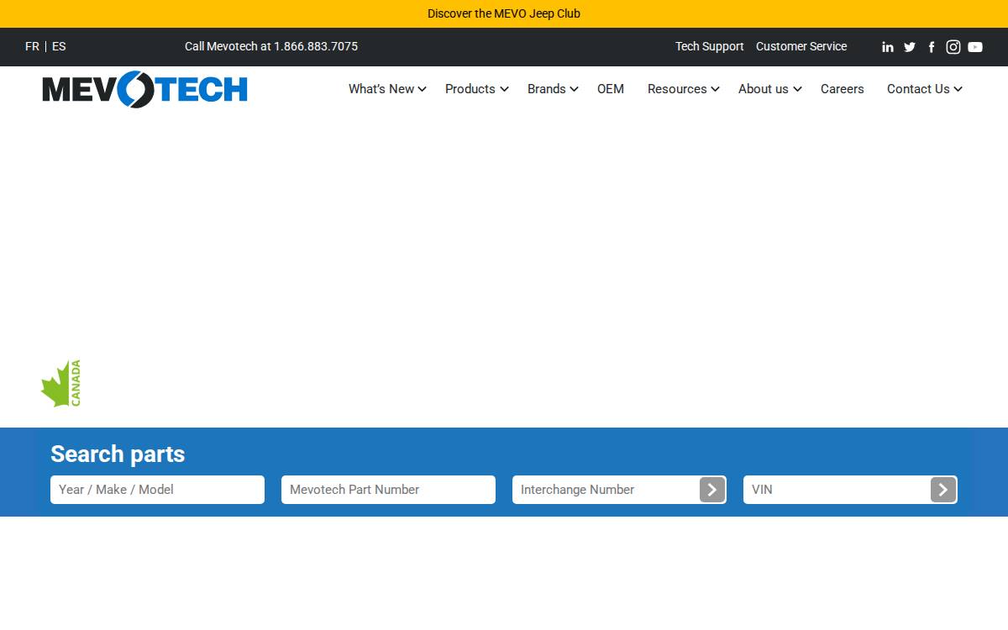Focus the Mevotech Part Number field

point(388,490)
